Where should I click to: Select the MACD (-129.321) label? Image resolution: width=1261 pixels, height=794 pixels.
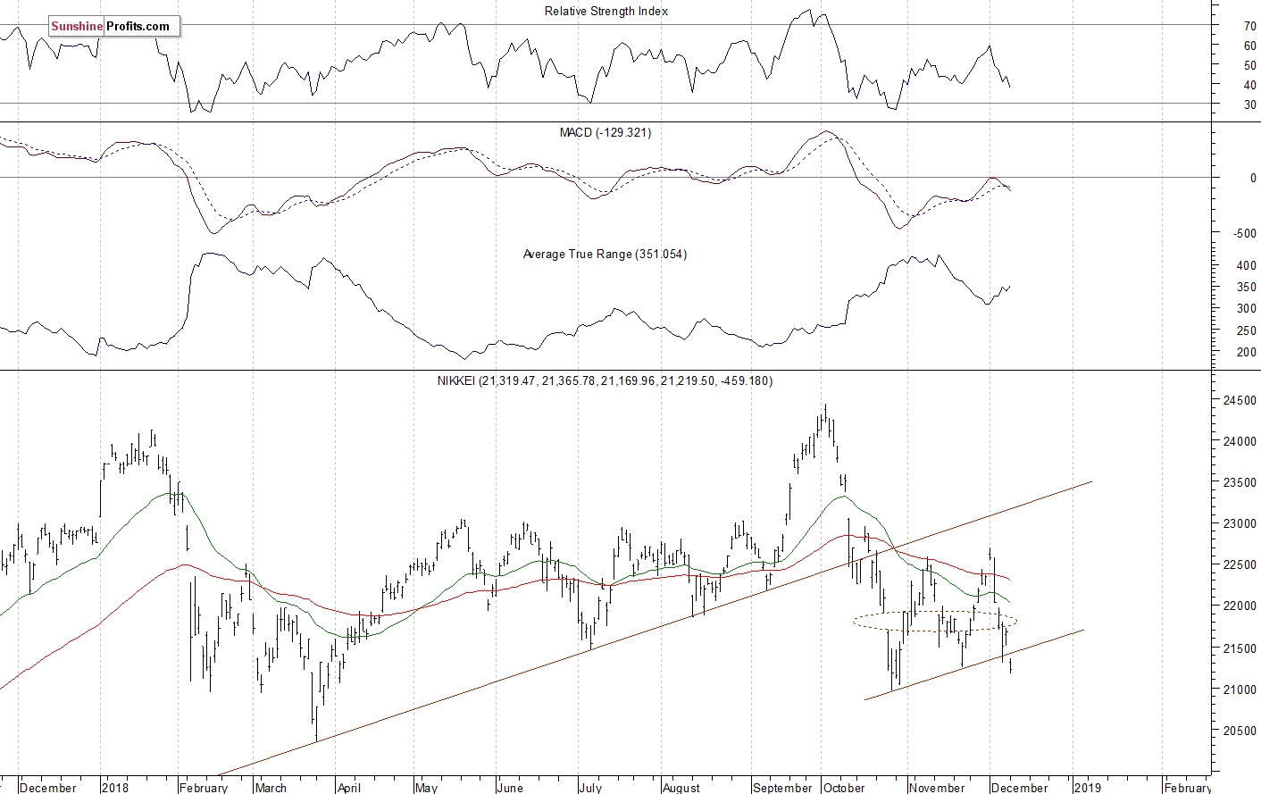click(605, 133)
